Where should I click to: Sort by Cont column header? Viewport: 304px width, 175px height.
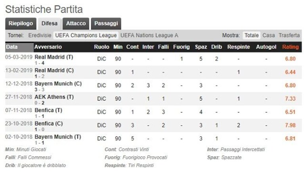[x=132, y=47]
